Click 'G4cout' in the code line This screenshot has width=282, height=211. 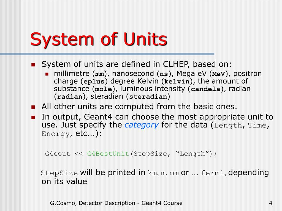58,154
